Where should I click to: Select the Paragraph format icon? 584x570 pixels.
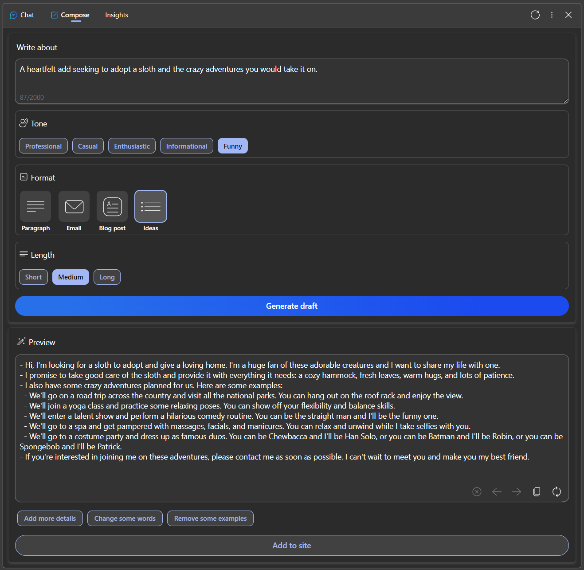click(35, 206)
